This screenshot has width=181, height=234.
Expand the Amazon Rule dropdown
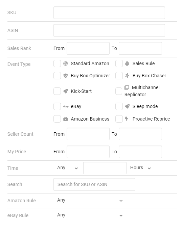[90, 201]
